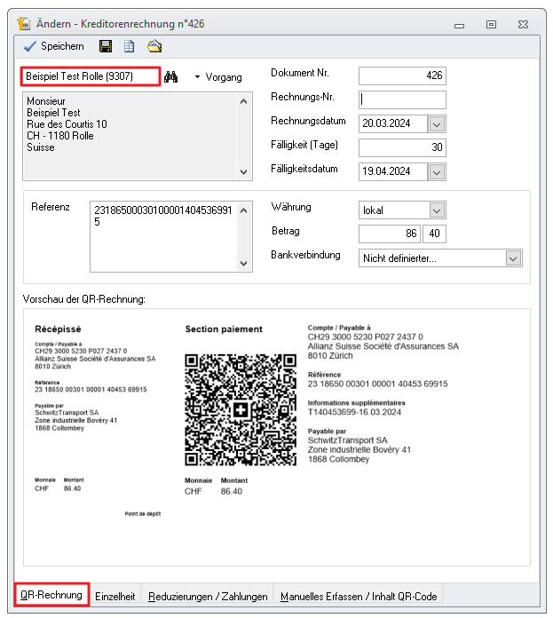553x618 pixels.
Task: Click the Fälligkeit (Tage) field showing 30
Action: click(402, 147)
